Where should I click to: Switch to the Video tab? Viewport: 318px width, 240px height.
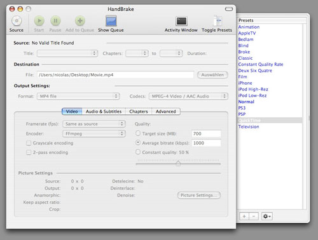[72, 111]
